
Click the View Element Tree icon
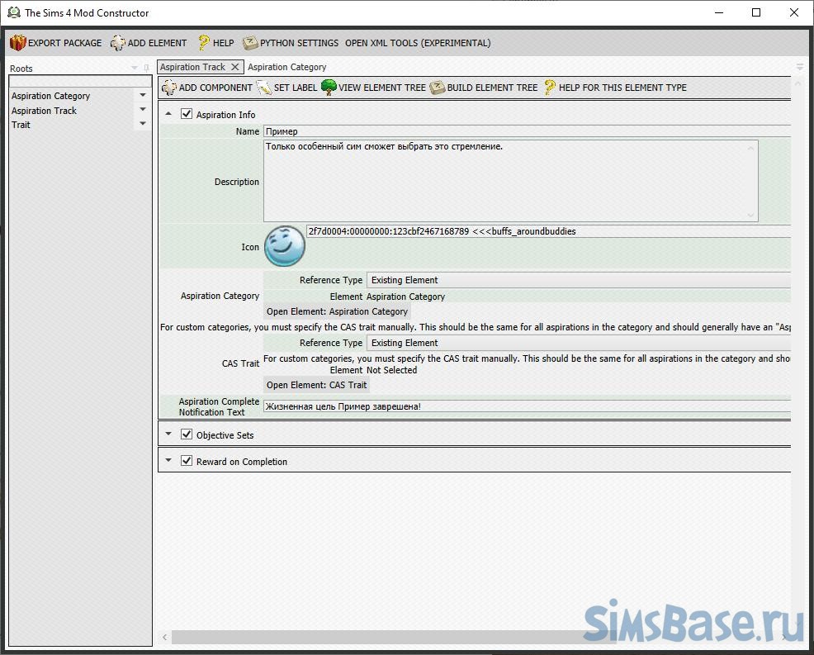tap(329, 88)
